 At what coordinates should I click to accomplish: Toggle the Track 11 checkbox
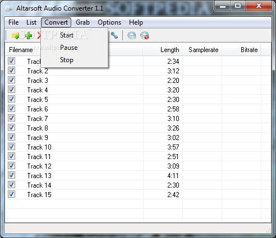11,156
